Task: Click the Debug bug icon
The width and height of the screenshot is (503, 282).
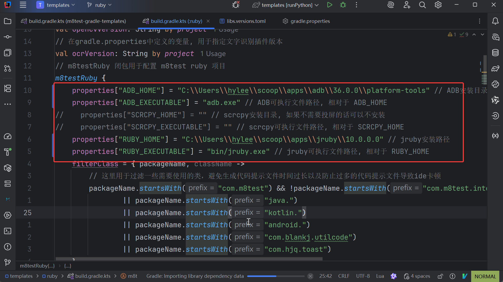Action: pyautogui.click(x=343, y=5)
